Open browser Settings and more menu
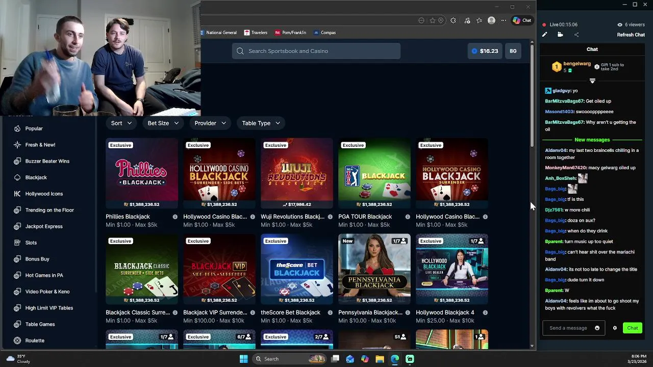653x367 pixels. pyautogui.click(x=504, y=20)
